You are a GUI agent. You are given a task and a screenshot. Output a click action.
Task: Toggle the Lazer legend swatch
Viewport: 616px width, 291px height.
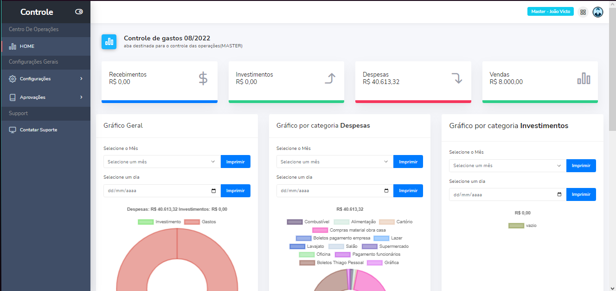(381, 238)
